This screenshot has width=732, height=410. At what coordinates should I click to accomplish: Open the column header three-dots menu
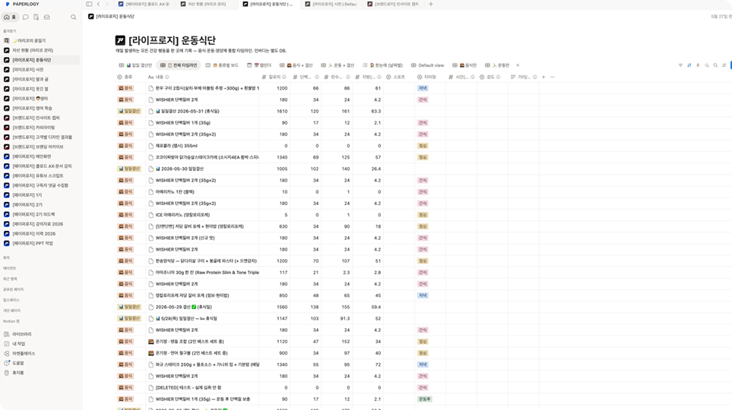coord(553,77)
